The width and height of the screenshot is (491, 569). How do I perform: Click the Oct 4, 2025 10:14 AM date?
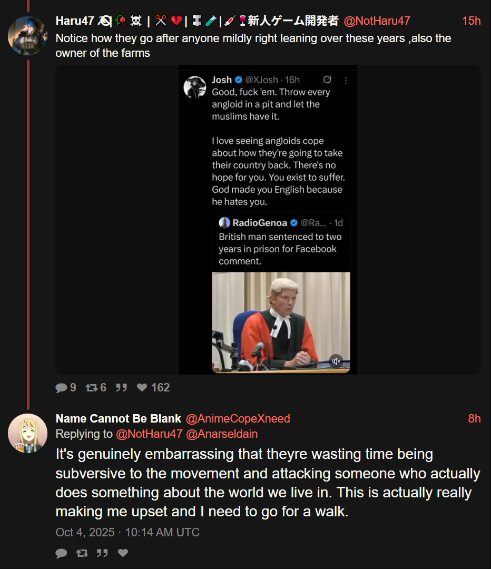point(127,532)
